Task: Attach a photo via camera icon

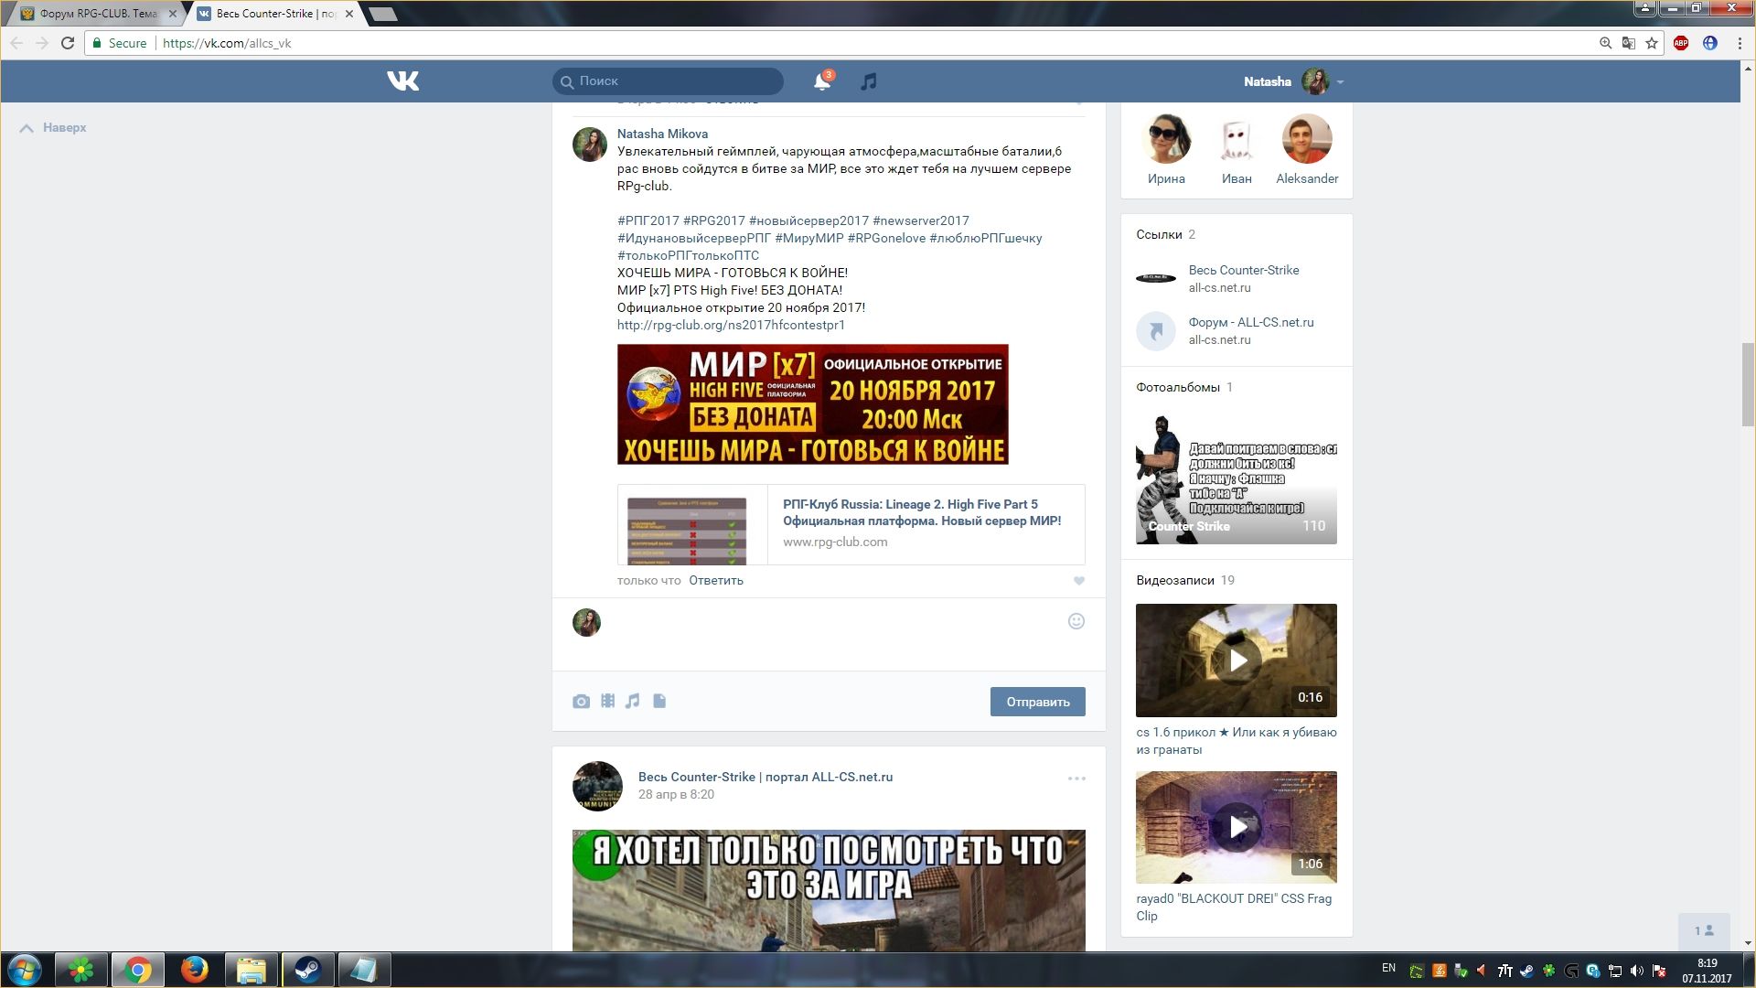Action: coord(581,702)
